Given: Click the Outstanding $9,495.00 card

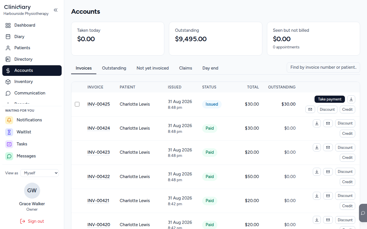Looking at the screenshot, I should click(x=216, y=39).
